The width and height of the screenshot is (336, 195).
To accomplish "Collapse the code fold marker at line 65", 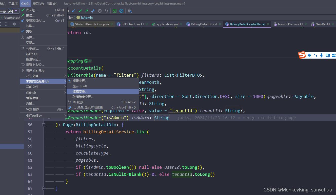I will tap(44, 188).
